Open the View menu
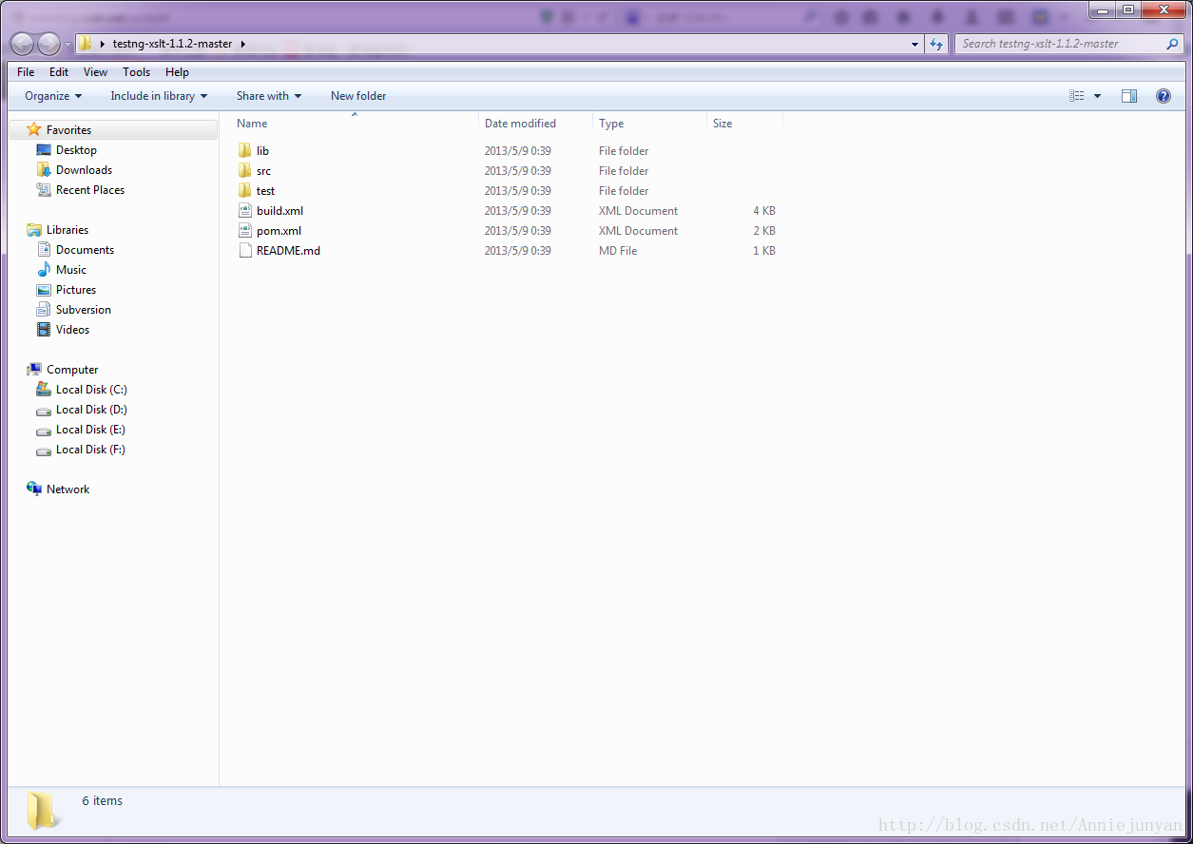The image size is (1193, 844). point(95,72)
